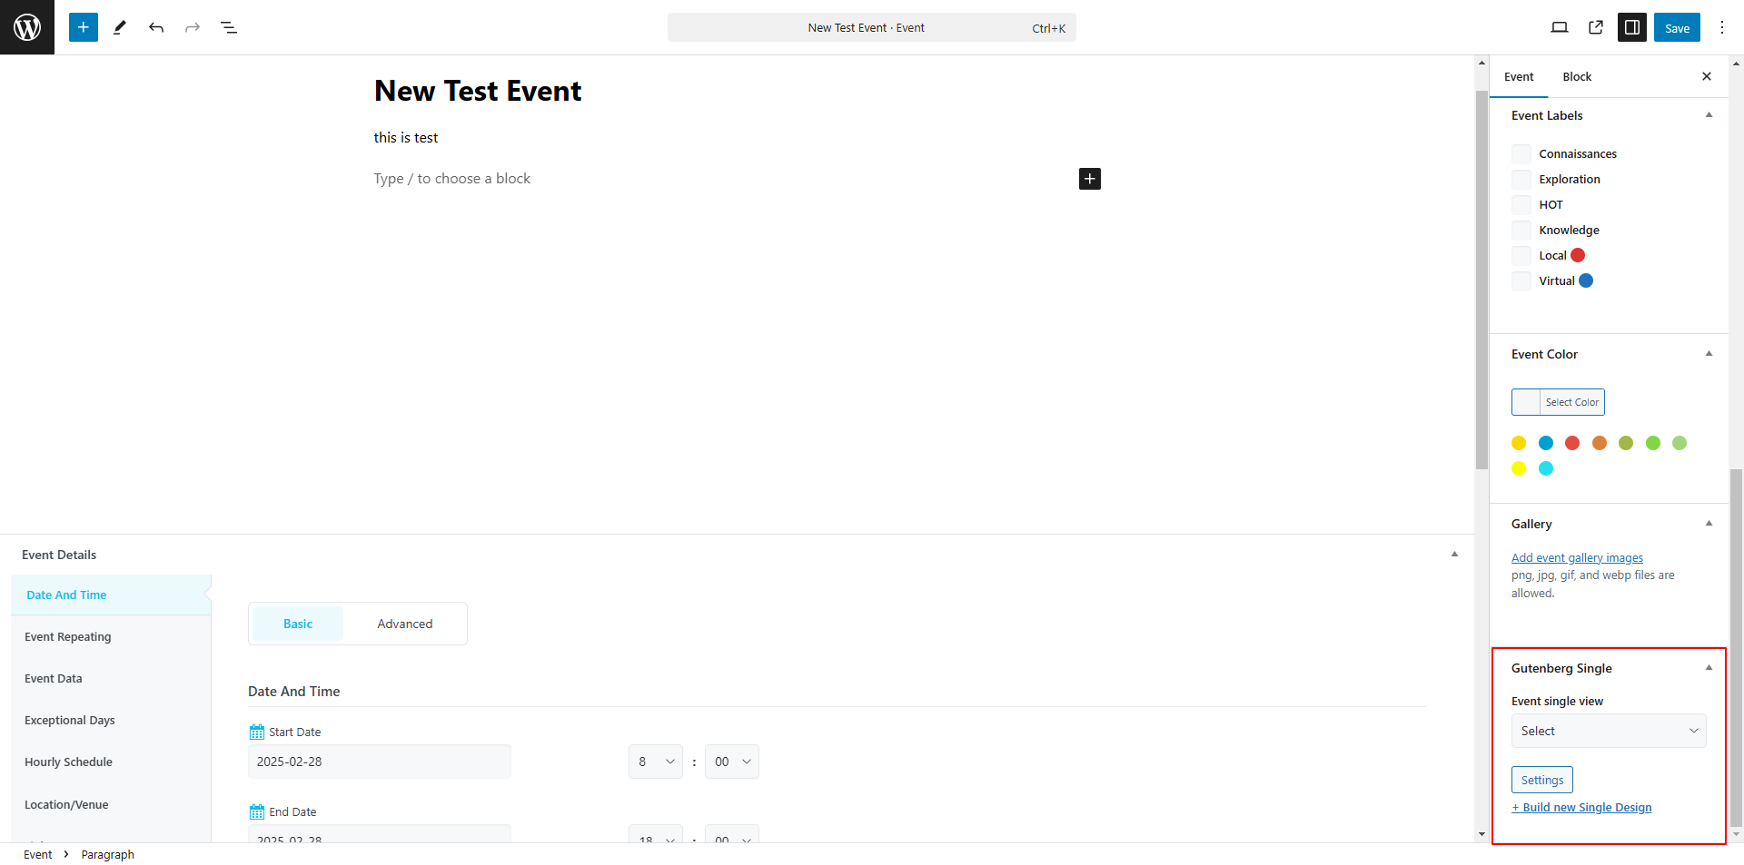Screen dimensions: 1744x865
Task: Click the Build new Single Design link
Action: 1581,807
